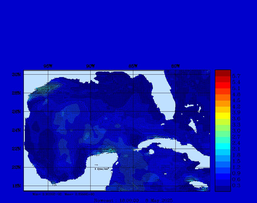257x203 pixels.
Task: Click the 95W longitude label
Action: 48,66
